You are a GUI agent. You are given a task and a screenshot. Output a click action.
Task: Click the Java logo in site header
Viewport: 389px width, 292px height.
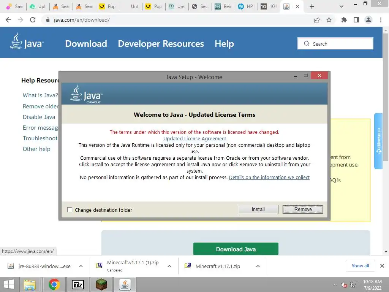(27, 41)
